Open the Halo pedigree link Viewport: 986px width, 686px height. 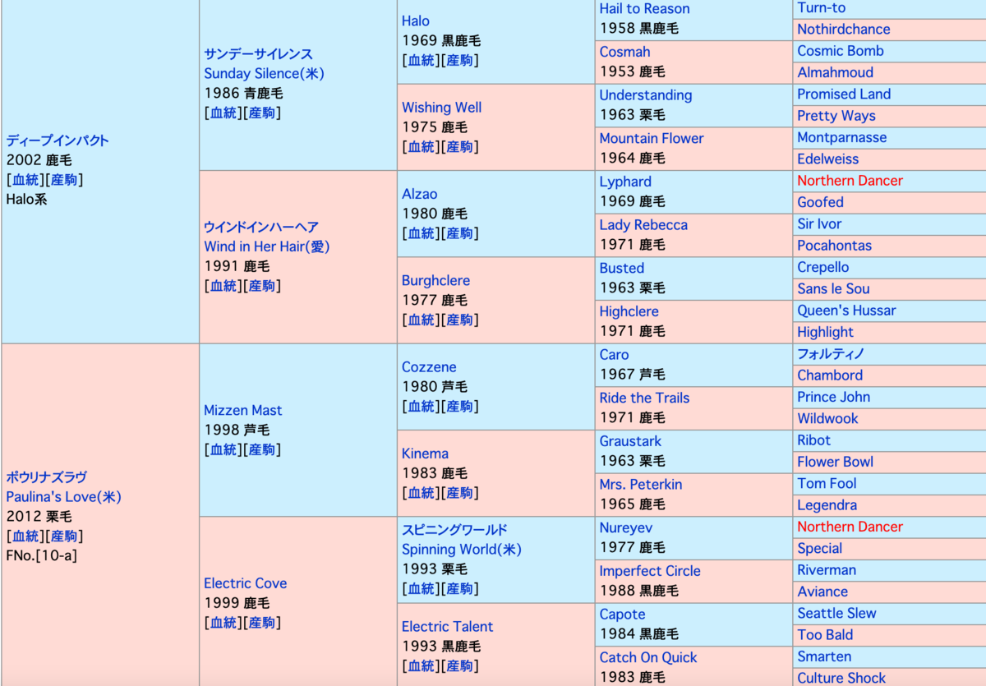[416, 21]
